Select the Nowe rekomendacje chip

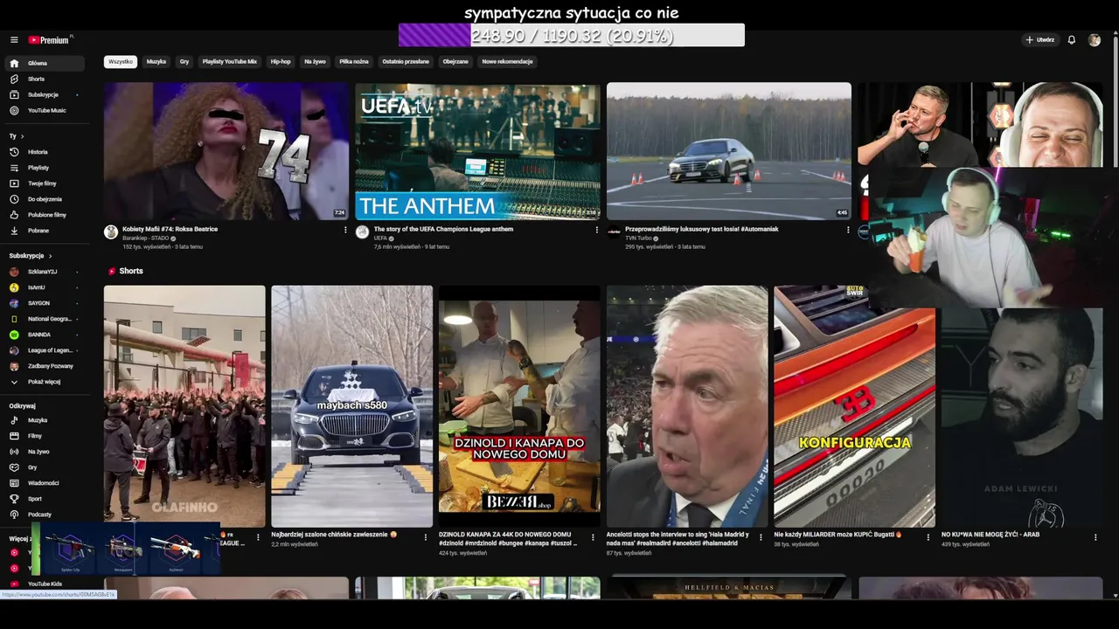click(x=508, y=62)
